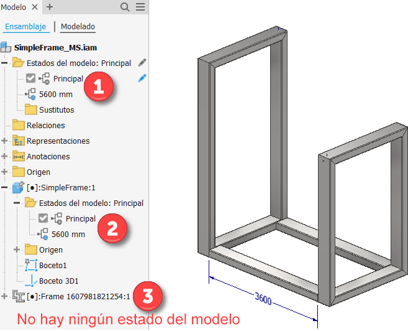Click the gray pencil icon beside Estados del modelo
The height and width of the screenshot is (331, 408).
pos(142,63)
